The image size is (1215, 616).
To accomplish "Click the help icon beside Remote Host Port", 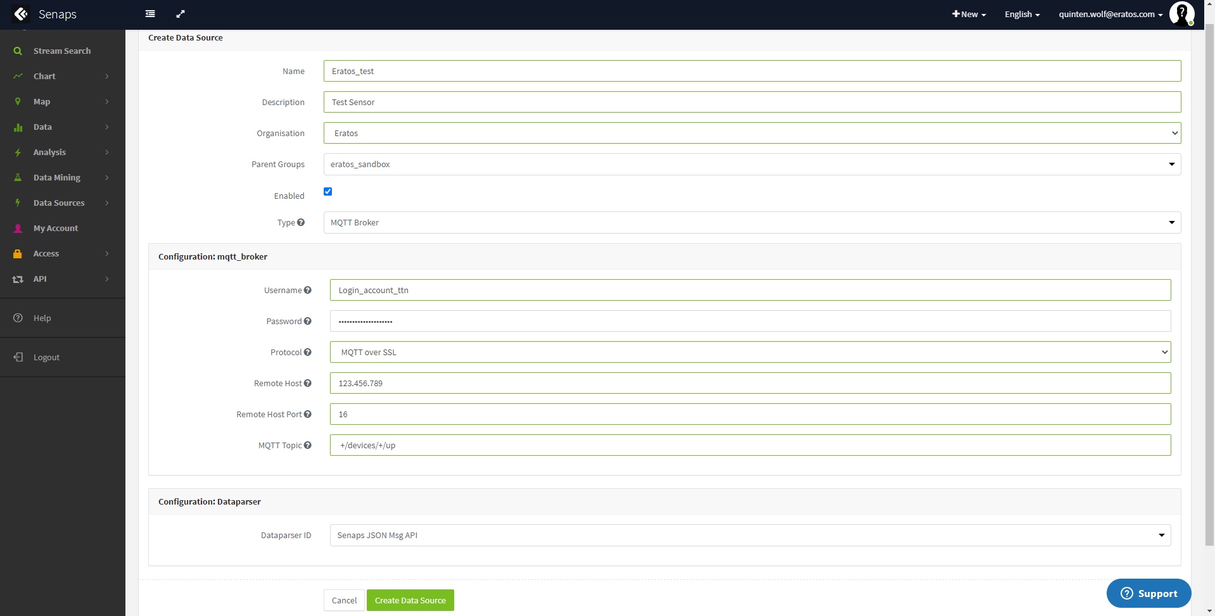I will tap(307, 414).
